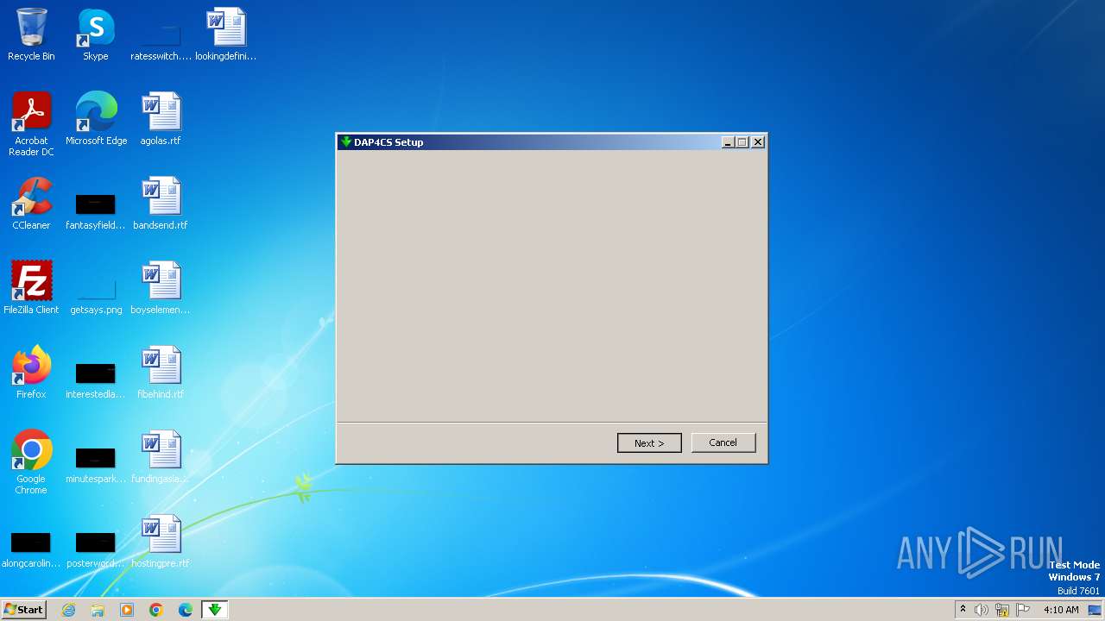Select the fundingasle document icon
Viewport: 1105px width, 621px height.
(161, 457)
